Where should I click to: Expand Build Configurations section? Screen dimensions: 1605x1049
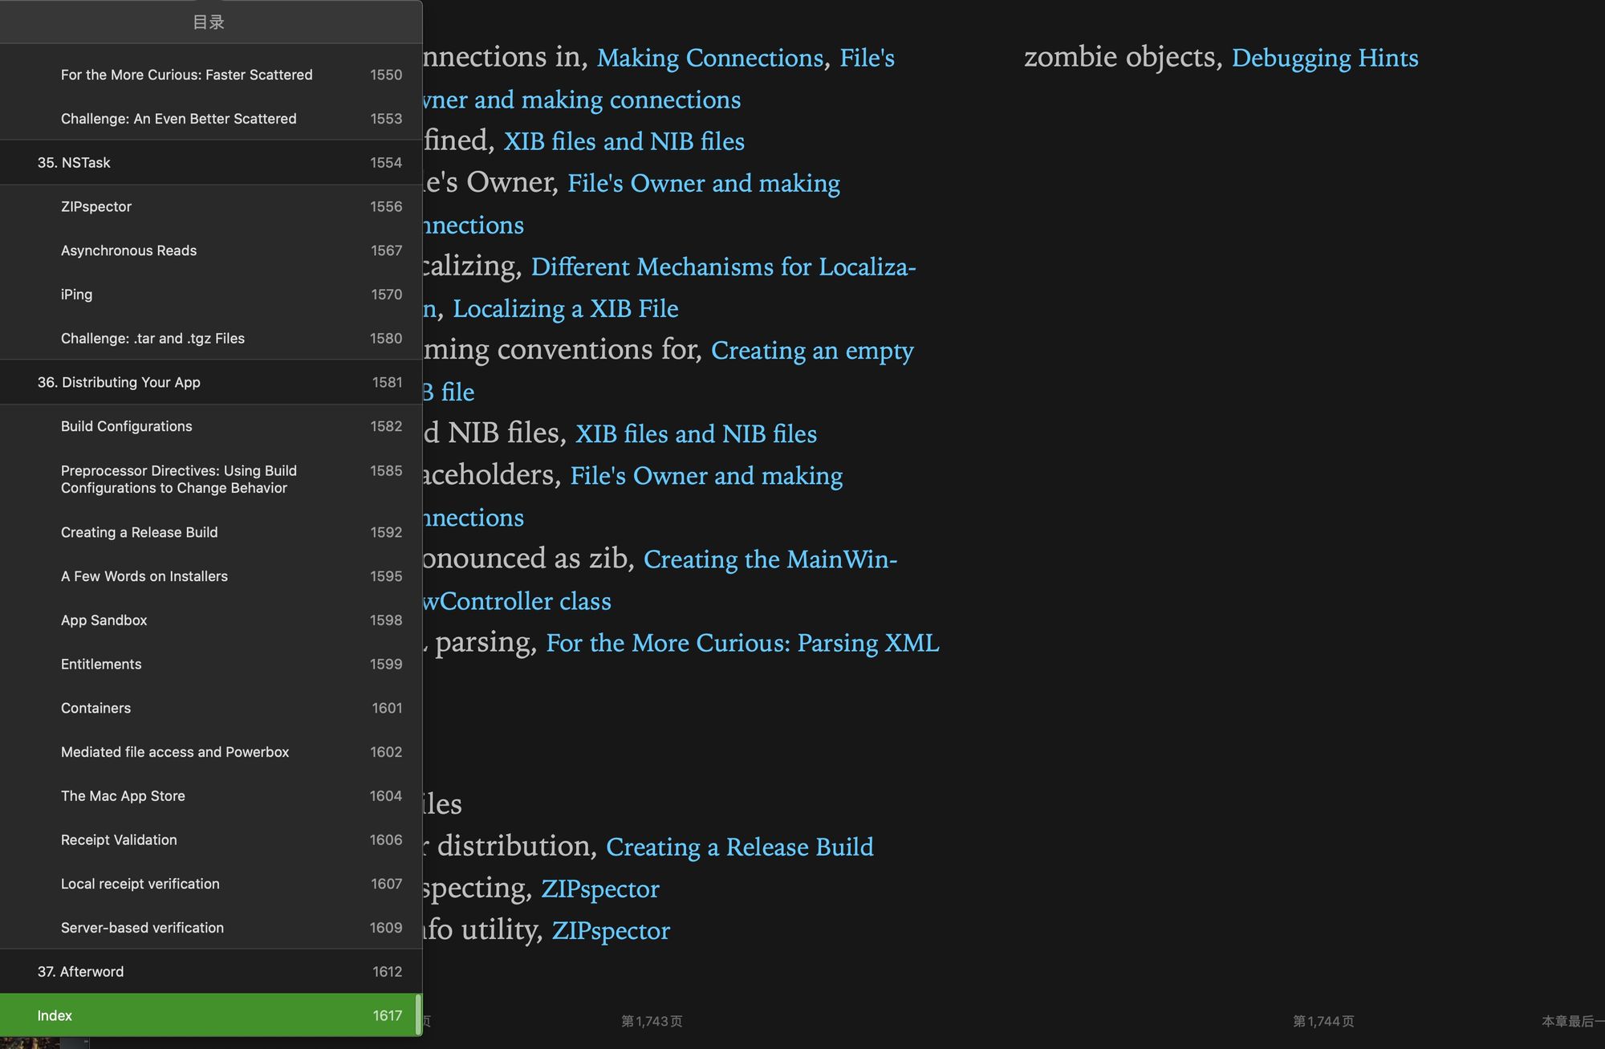[x=125, y=426]
